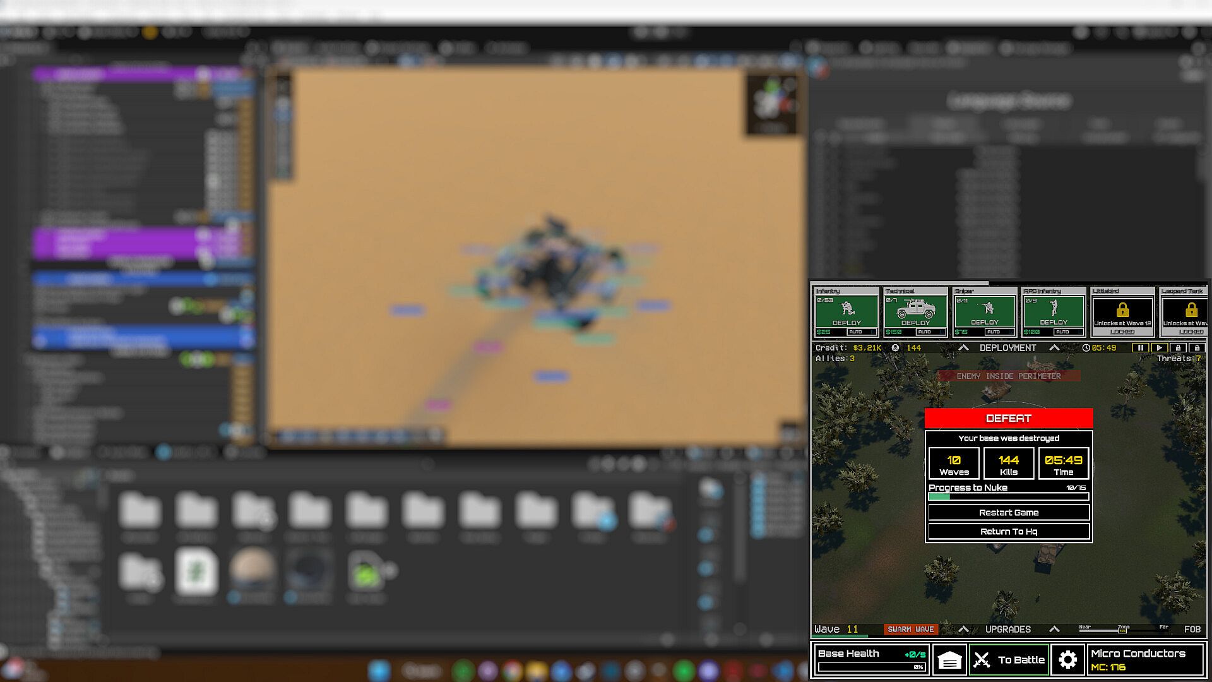
Task: Click the Restart Game button
Action: 1009,513
